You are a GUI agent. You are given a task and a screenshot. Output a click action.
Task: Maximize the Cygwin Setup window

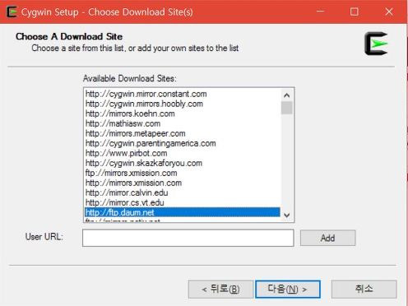[355, 12]
